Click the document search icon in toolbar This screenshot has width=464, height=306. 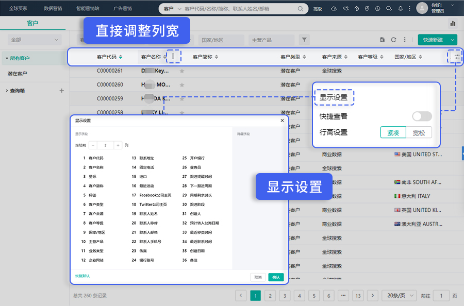click(x=383, y=40)
